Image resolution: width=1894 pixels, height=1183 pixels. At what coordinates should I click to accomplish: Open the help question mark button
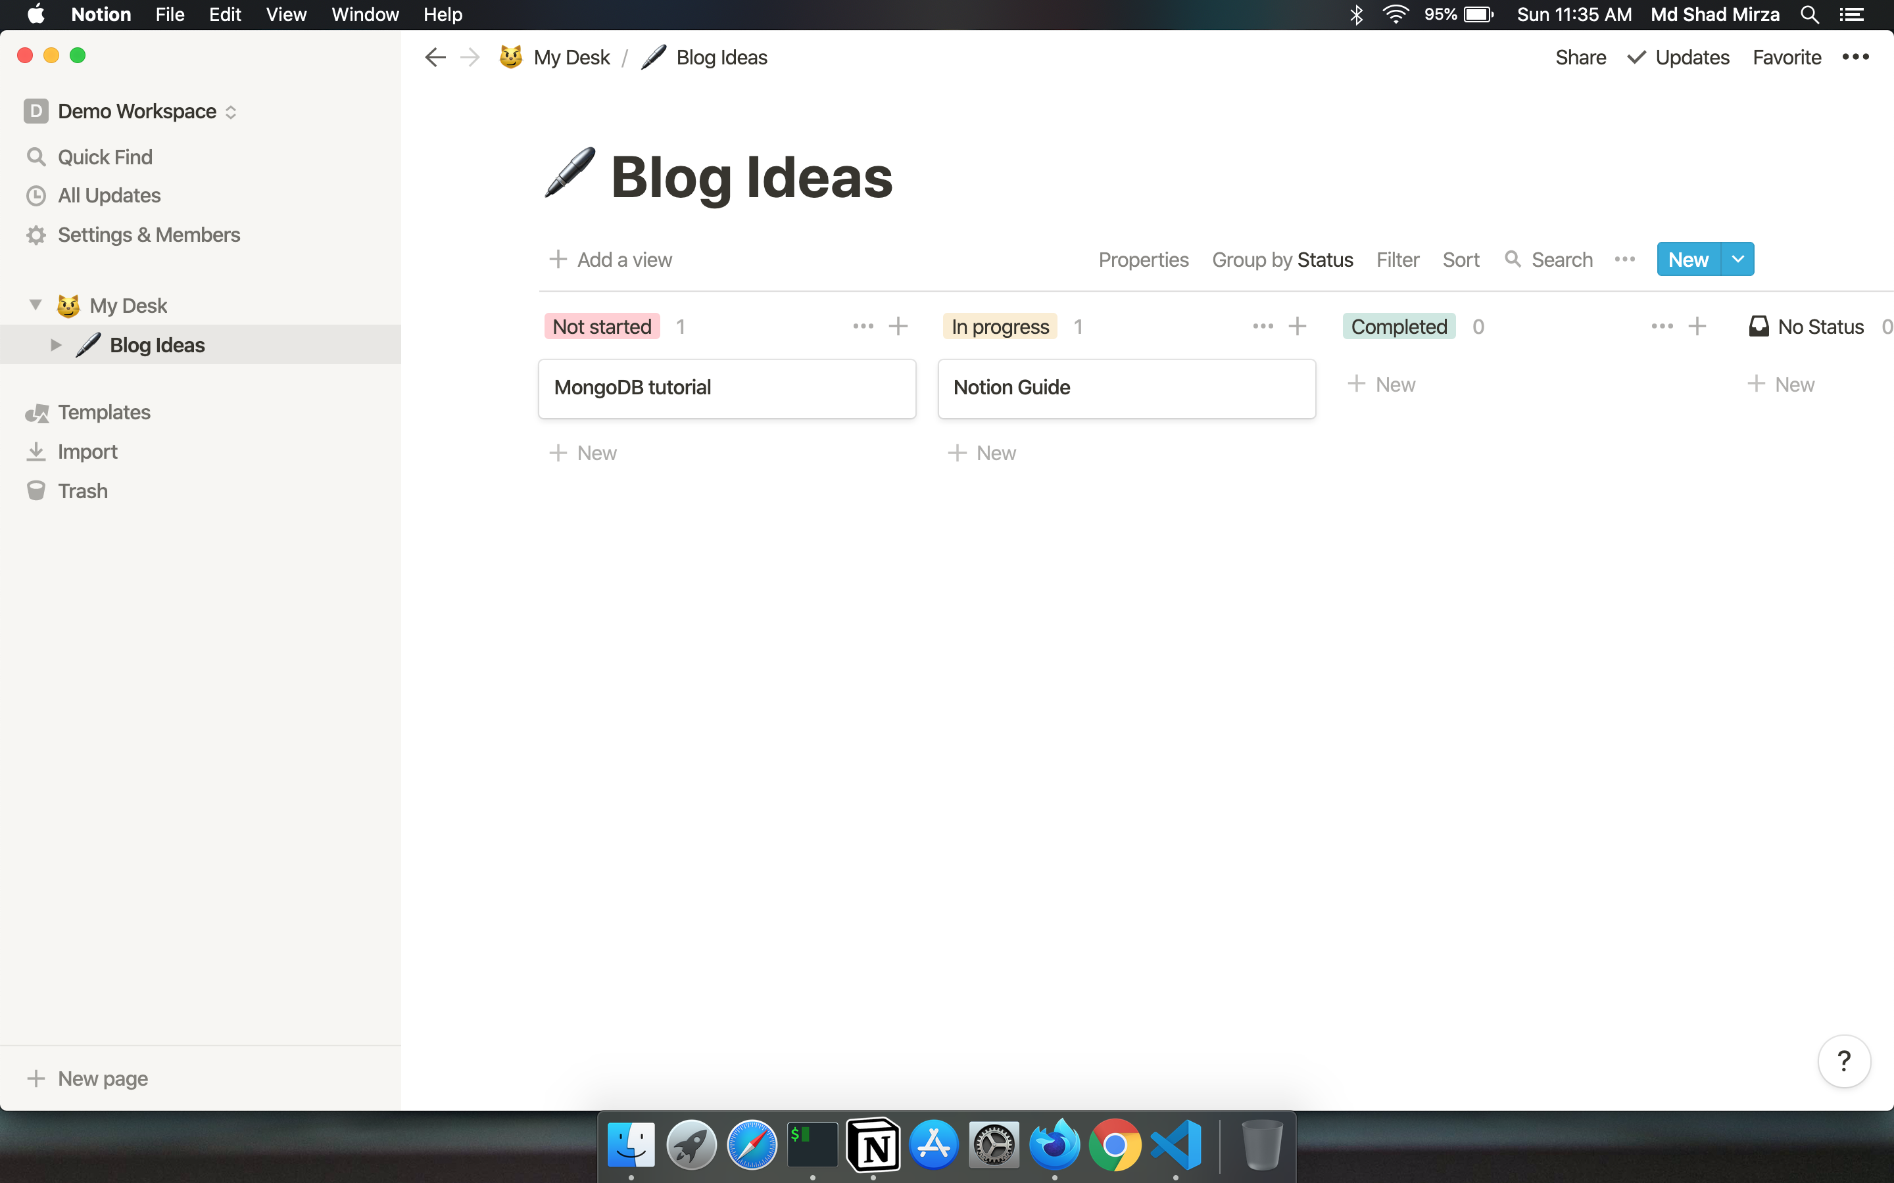pyautogui.click(x=1843, y=1061)
